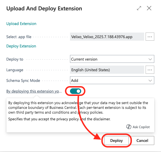
Task: Open the 'By deploying this extension' link
Action: pos(34,91)
